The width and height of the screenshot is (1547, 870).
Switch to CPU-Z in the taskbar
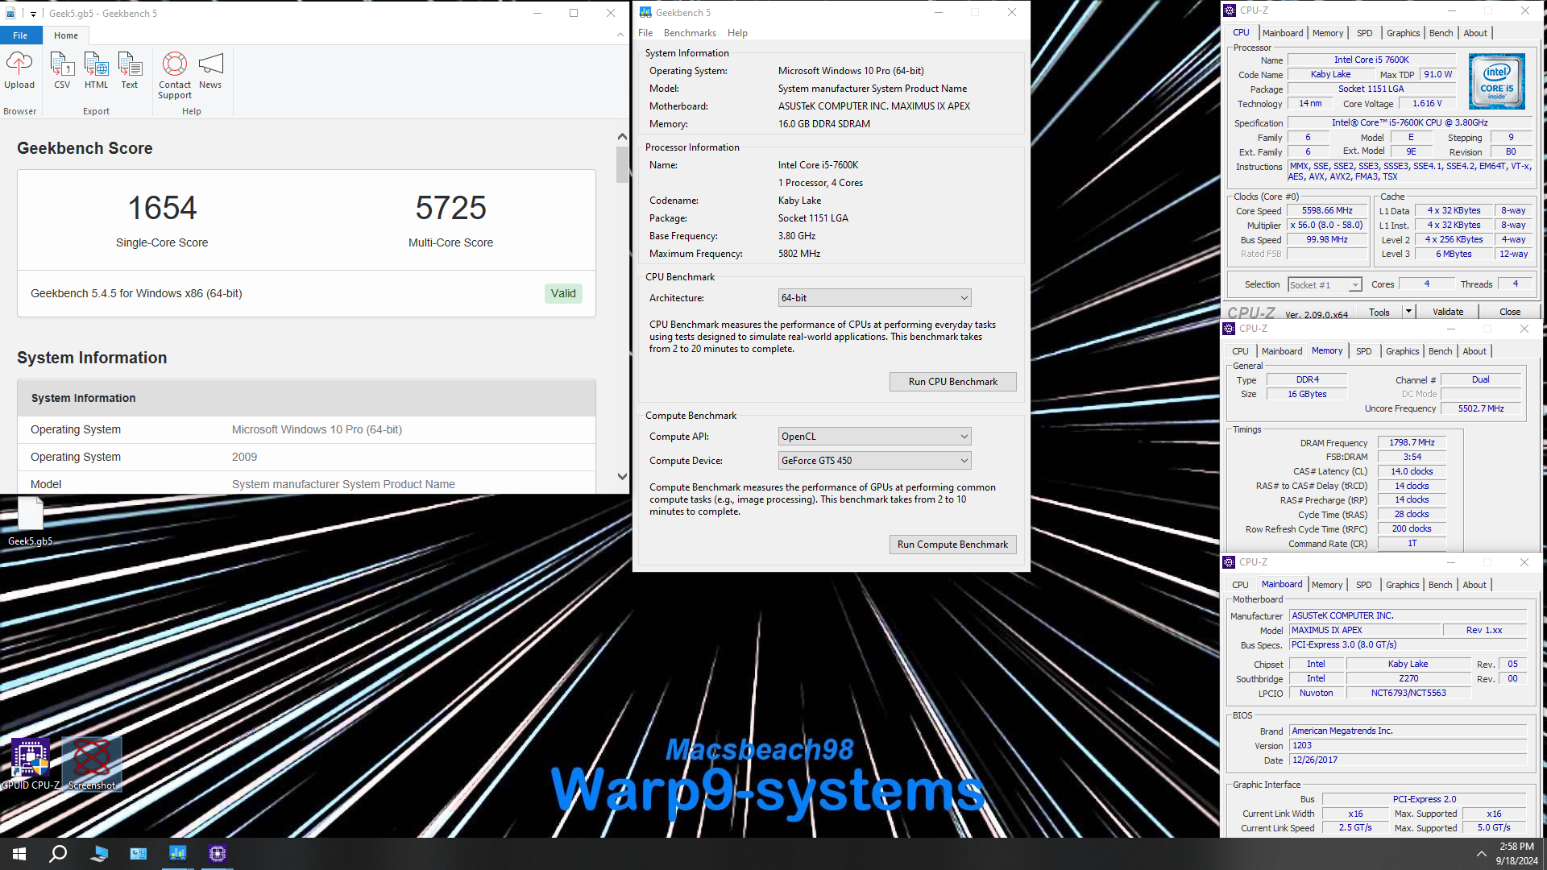218,853
